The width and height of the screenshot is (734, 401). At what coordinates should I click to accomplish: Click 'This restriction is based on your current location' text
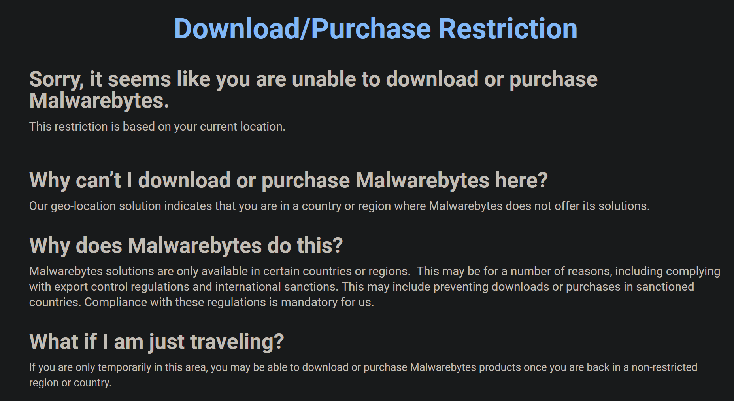[157, 127]
